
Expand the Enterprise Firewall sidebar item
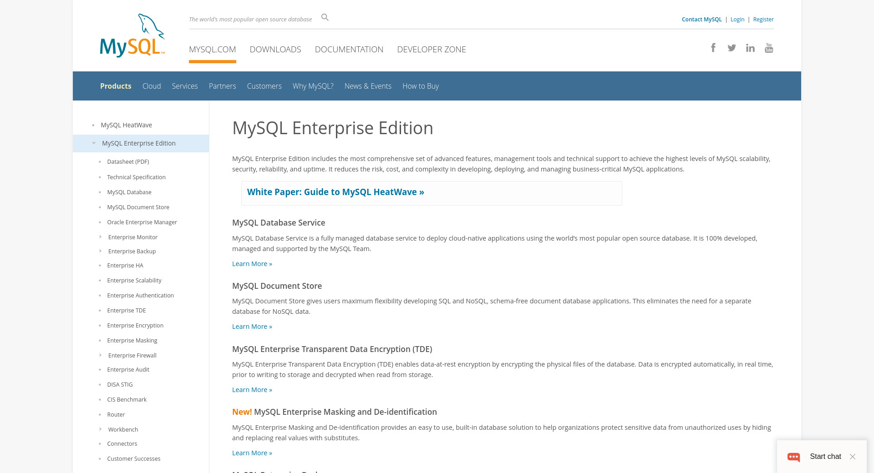pyautogui.click(x=101, y=355)
